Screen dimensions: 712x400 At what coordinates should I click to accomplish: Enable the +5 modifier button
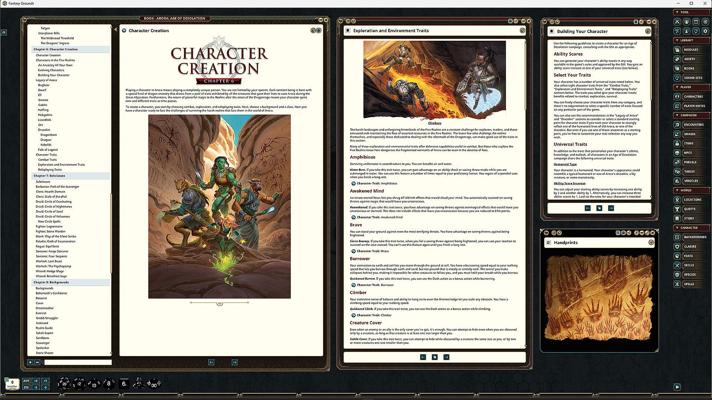coord(45,381)
